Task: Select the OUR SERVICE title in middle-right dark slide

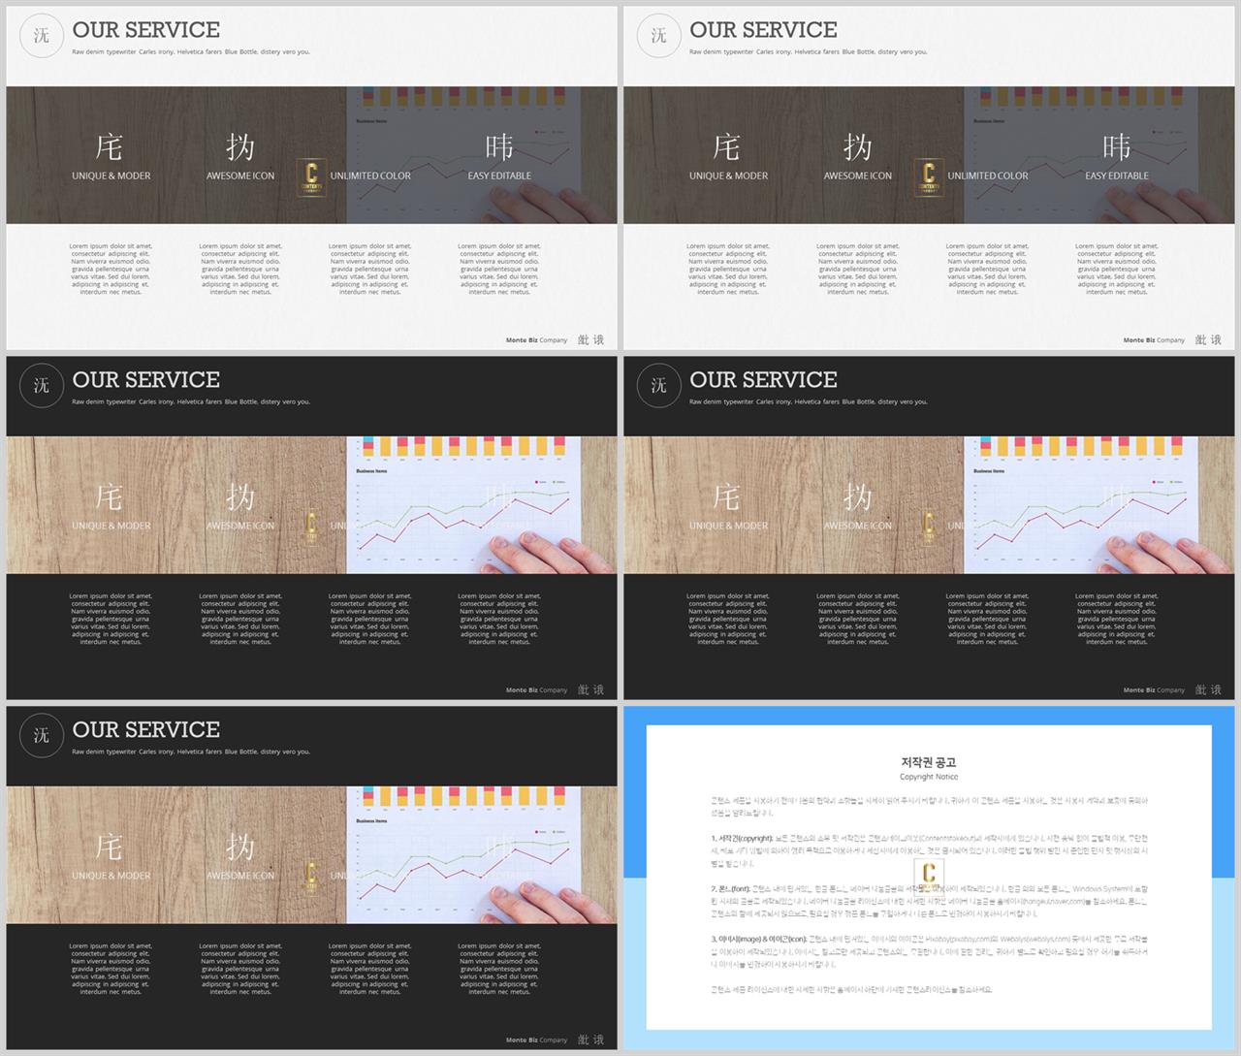Action: pos(764,380)
